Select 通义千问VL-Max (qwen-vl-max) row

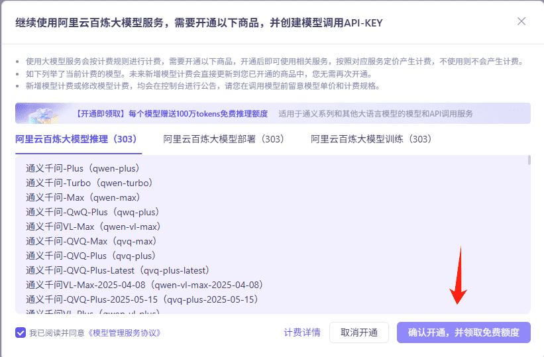point(95,227)
